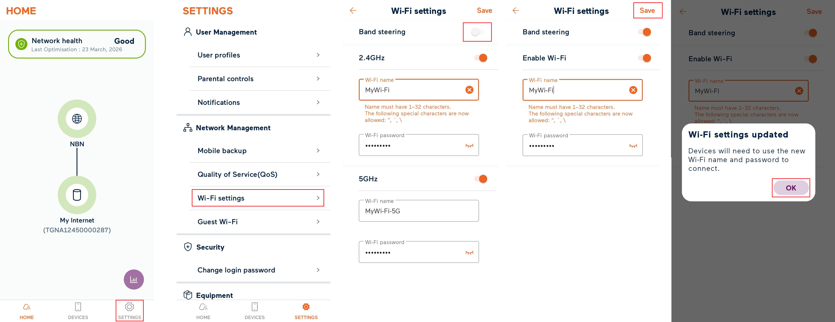
Task: Select the Settings gear in the bottom navigation
Action: coord(129,310)
